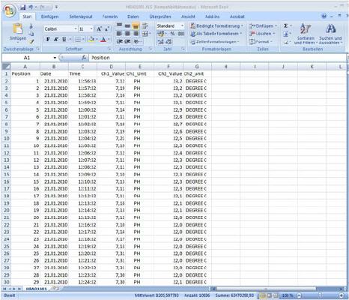Open the Formeln ribbon tab
The width and height of the screenshot is (349, 300).
(x=110, y=16)
